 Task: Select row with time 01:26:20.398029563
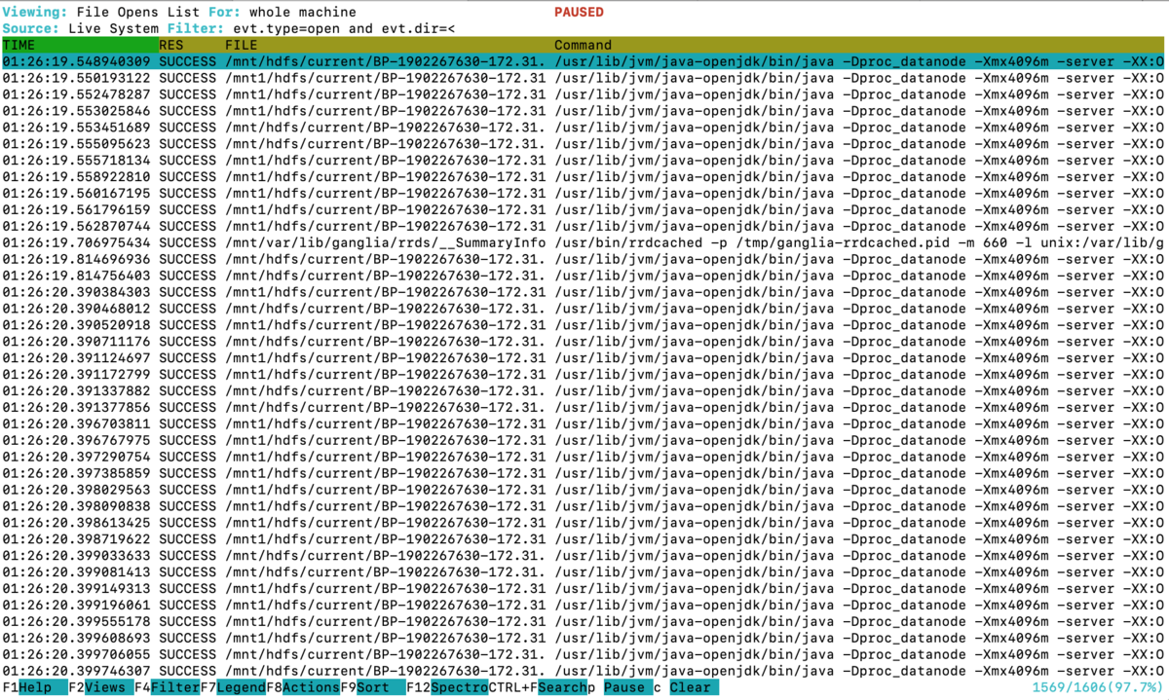click(x=584, y=490)
